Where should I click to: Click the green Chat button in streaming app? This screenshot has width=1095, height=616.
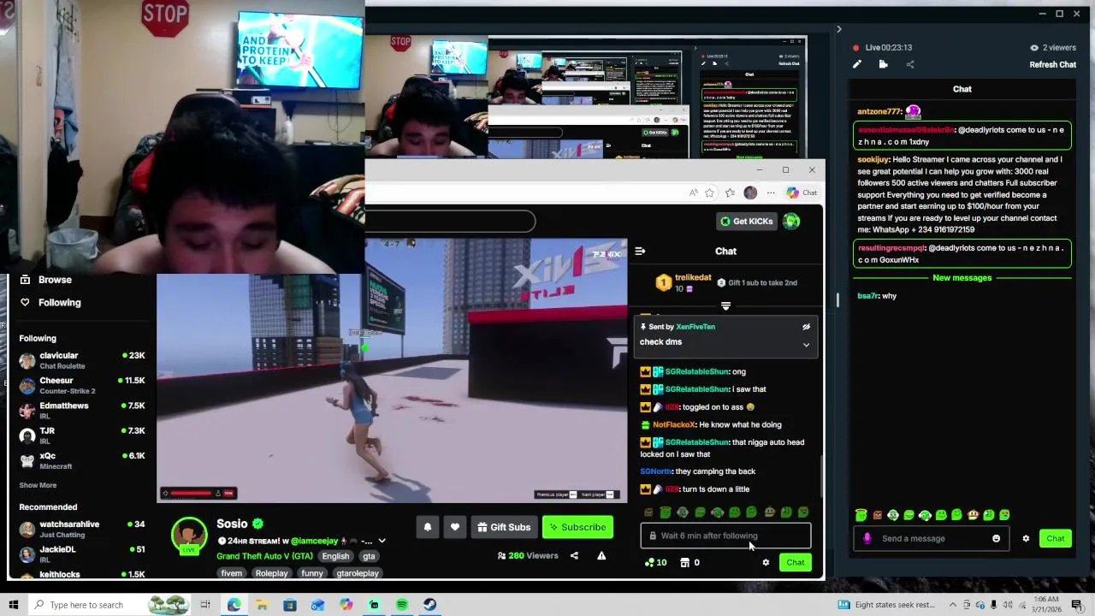[x=1055, y=539]
